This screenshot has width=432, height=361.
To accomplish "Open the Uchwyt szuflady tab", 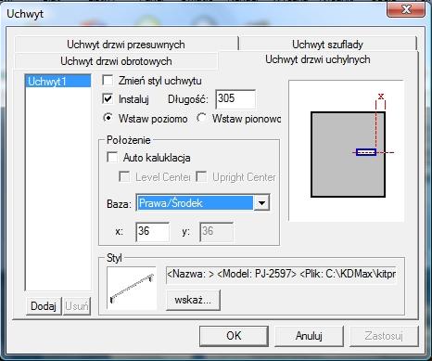I will pyautogui.click(x=327, y=45).
